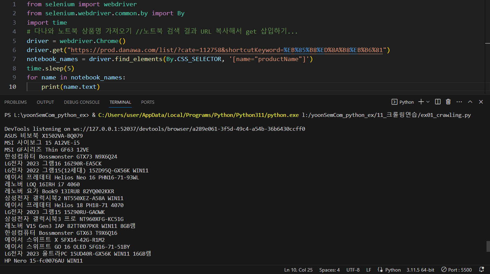Image resolution: width=490 pixels, height=274 pixels.
Task: Choose interpreter 3.11.5 64-bit
Action: pos(420,270)
